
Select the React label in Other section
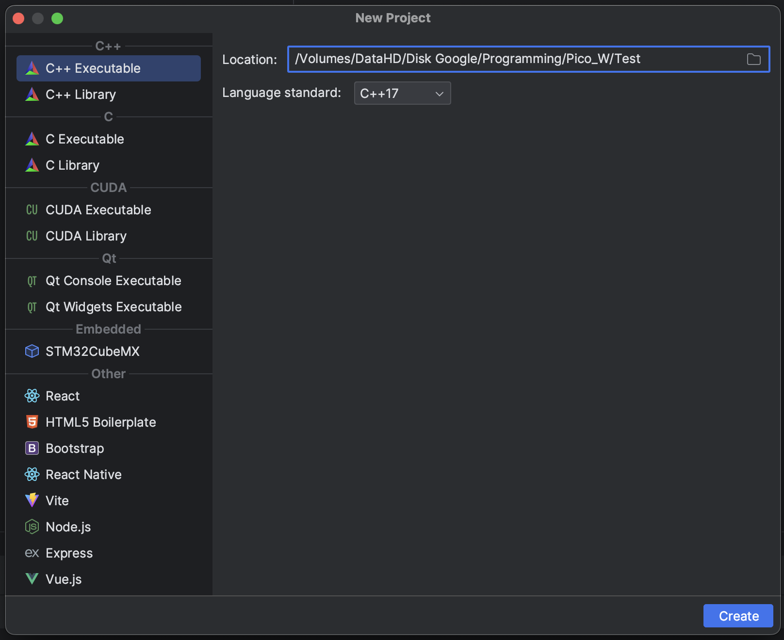coord(63,396)
